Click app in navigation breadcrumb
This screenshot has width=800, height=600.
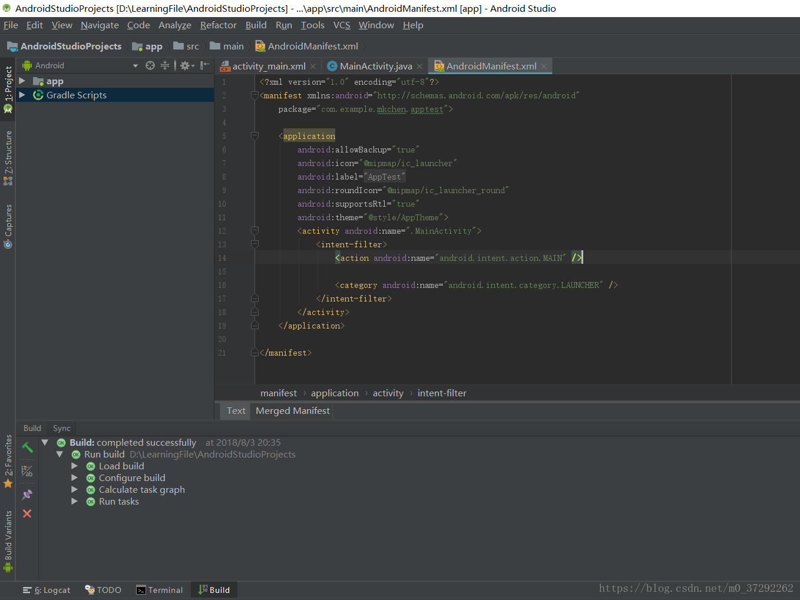[147, 47]
